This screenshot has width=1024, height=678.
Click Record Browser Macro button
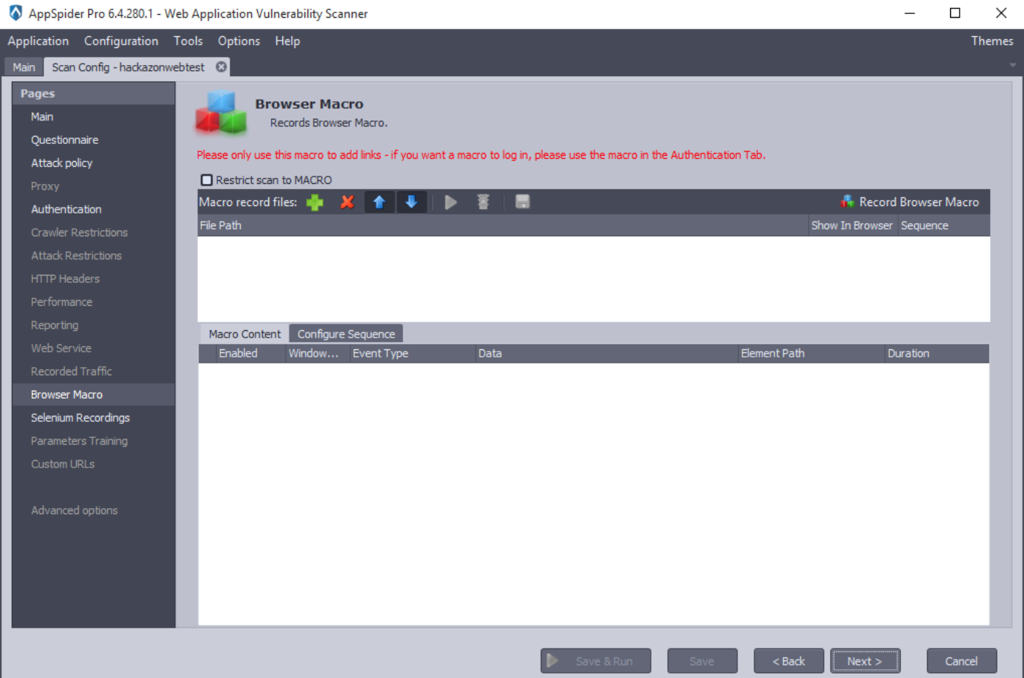(x=909, y=202)
